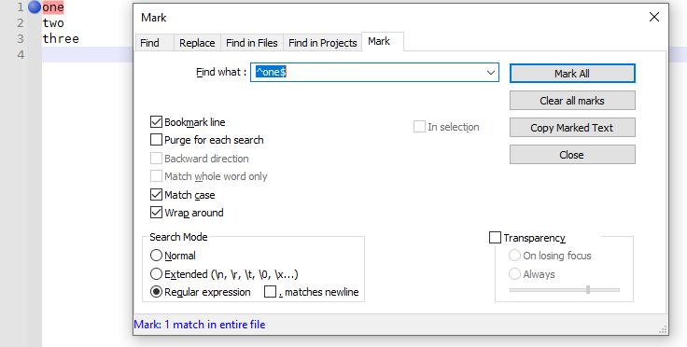Toggle the Bookmark line checkbox
Screen dimensions: 687x347
click(x=156, y=121)
